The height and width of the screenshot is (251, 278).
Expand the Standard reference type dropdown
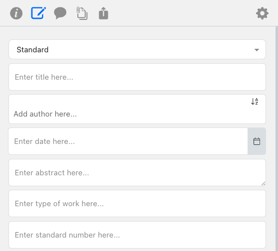(x=137, y=49)
